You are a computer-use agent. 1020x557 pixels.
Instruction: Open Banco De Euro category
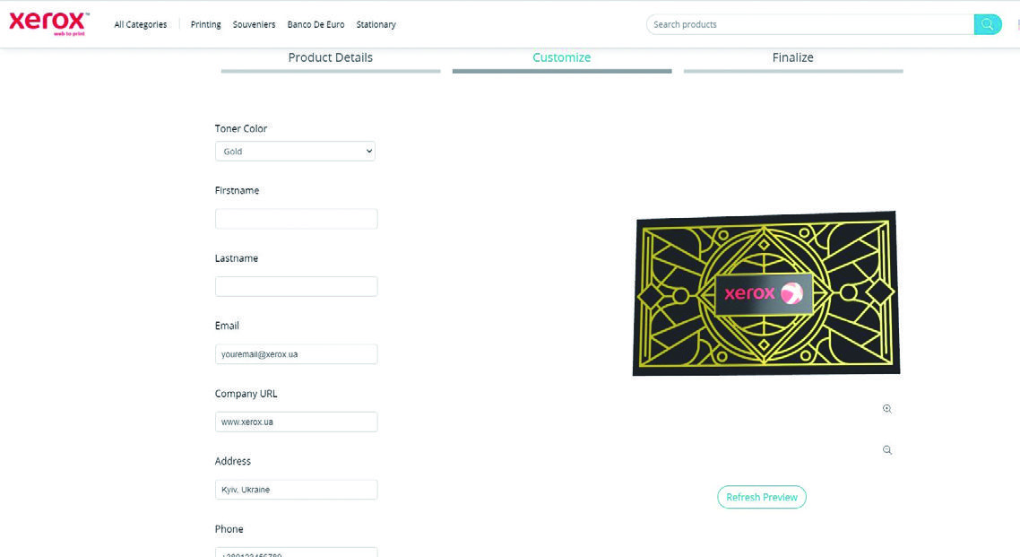pos(316,24)
